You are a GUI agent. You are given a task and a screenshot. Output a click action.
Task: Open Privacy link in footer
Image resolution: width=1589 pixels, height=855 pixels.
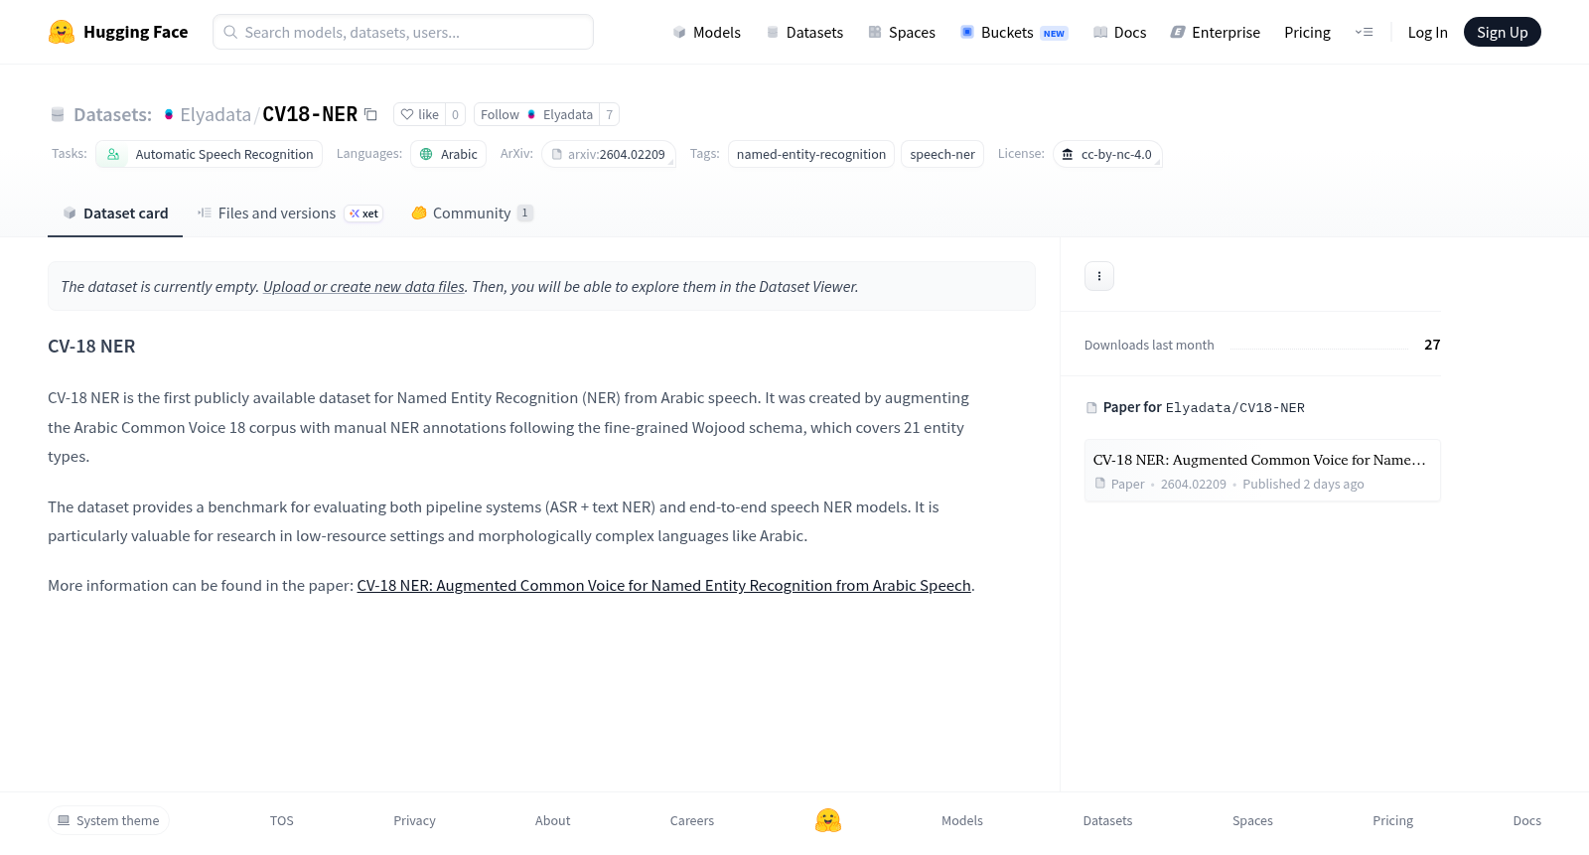pyautogui.click(x=414, y=820)
